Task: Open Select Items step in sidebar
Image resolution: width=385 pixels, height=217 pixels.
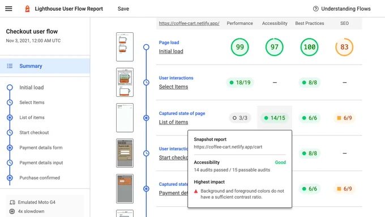Action: [x=32, y=103]
